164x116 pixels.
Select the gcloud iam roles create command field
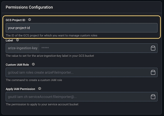77,72
